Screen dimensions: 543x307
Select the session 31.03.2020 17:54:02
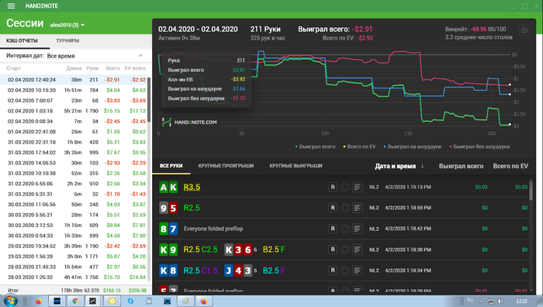tap(74, 152)
